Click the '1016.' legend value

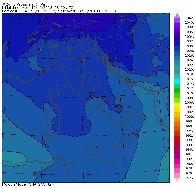pos(189,79)
